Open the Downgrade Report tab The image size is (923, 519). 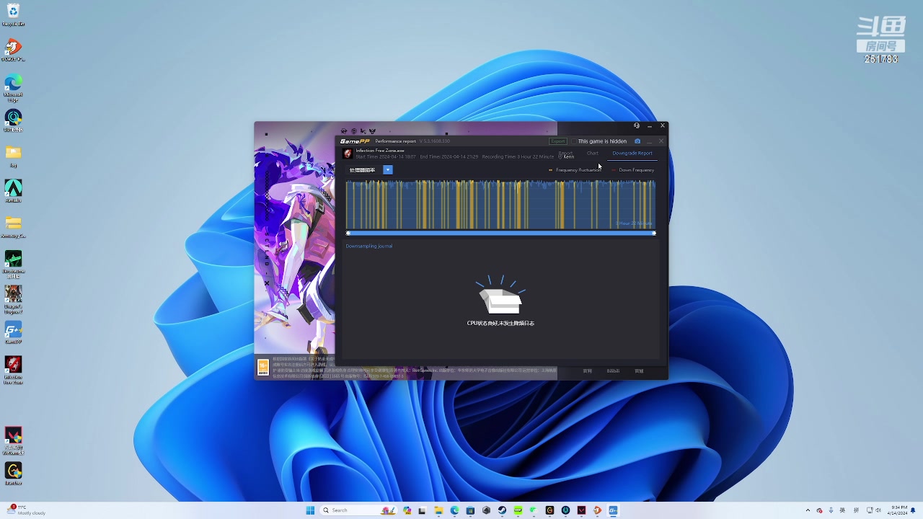point(632,153)
